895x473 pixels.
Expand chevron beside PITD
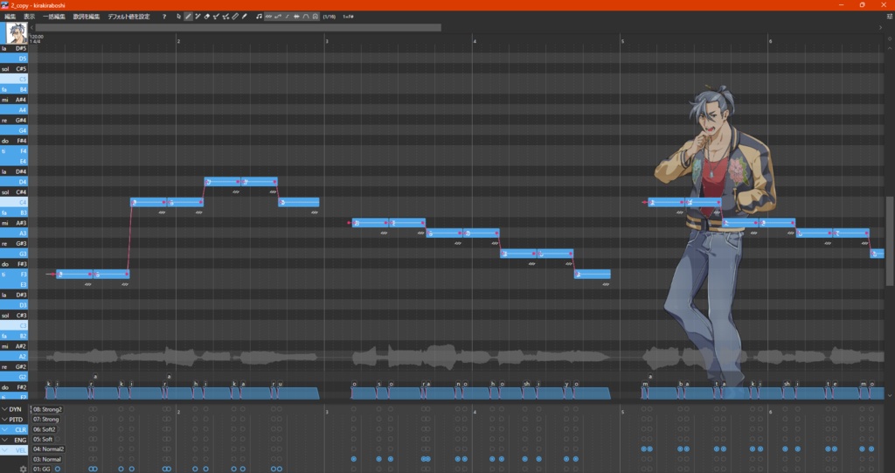[4, 420]
